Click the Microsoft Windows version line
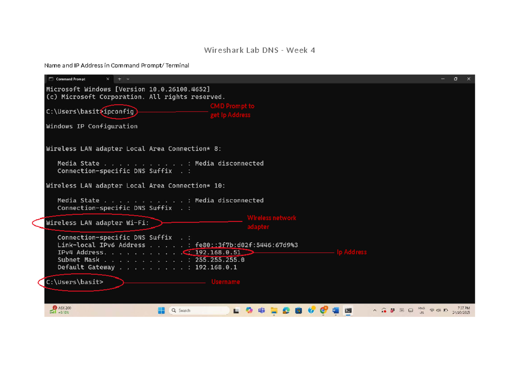This screenshot has height=367, width=519. [128, 89]
